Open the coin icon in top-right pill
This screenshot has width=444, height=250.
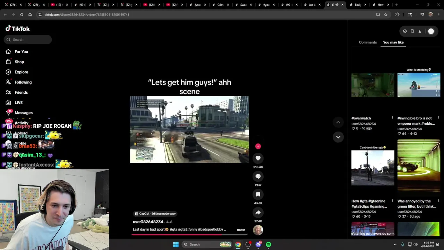click(x=405, y=31)
